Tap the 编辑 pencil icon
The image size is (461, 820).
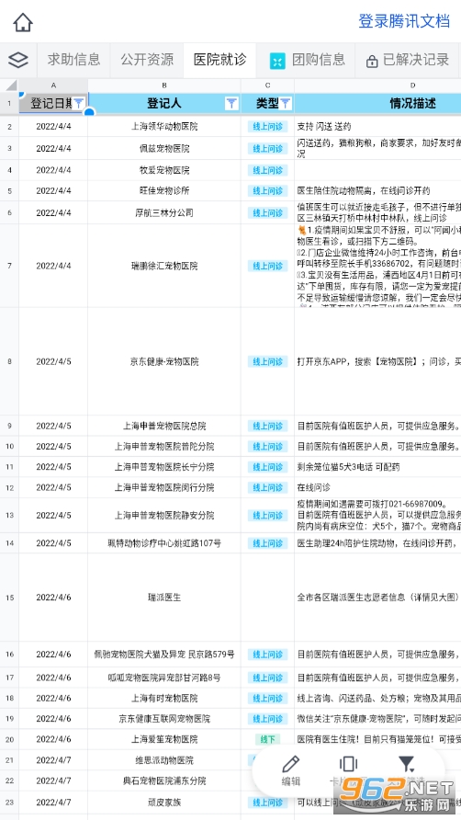click(290, 764)
